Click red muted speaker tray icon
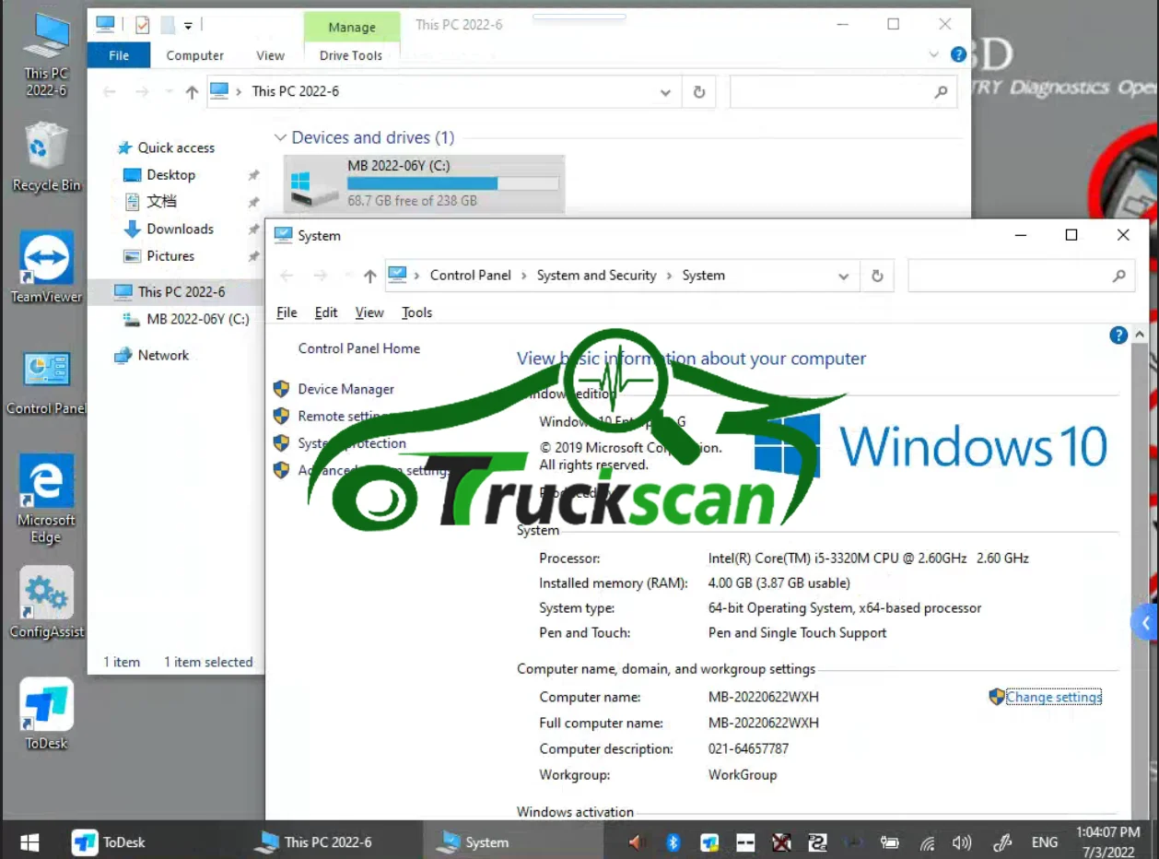Screen dimensions: 1159x859 point(636,841)
